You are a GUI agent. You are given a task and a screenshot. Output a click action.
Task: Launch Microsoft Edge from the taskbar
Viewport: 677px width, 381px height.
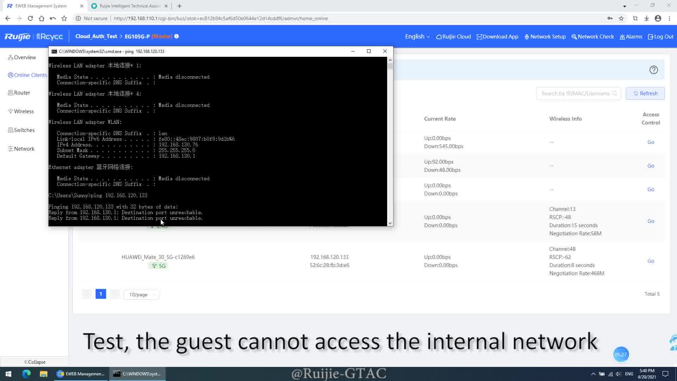click(26, 374)
